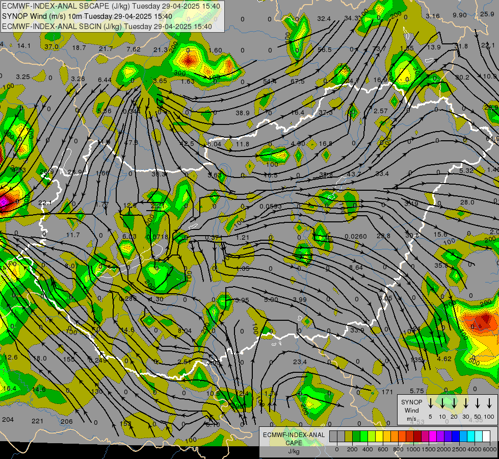The image size is (499, 459).
Task: Click the SBCIN title line in header
Action: pyautogui.click(x=107, y=27)
